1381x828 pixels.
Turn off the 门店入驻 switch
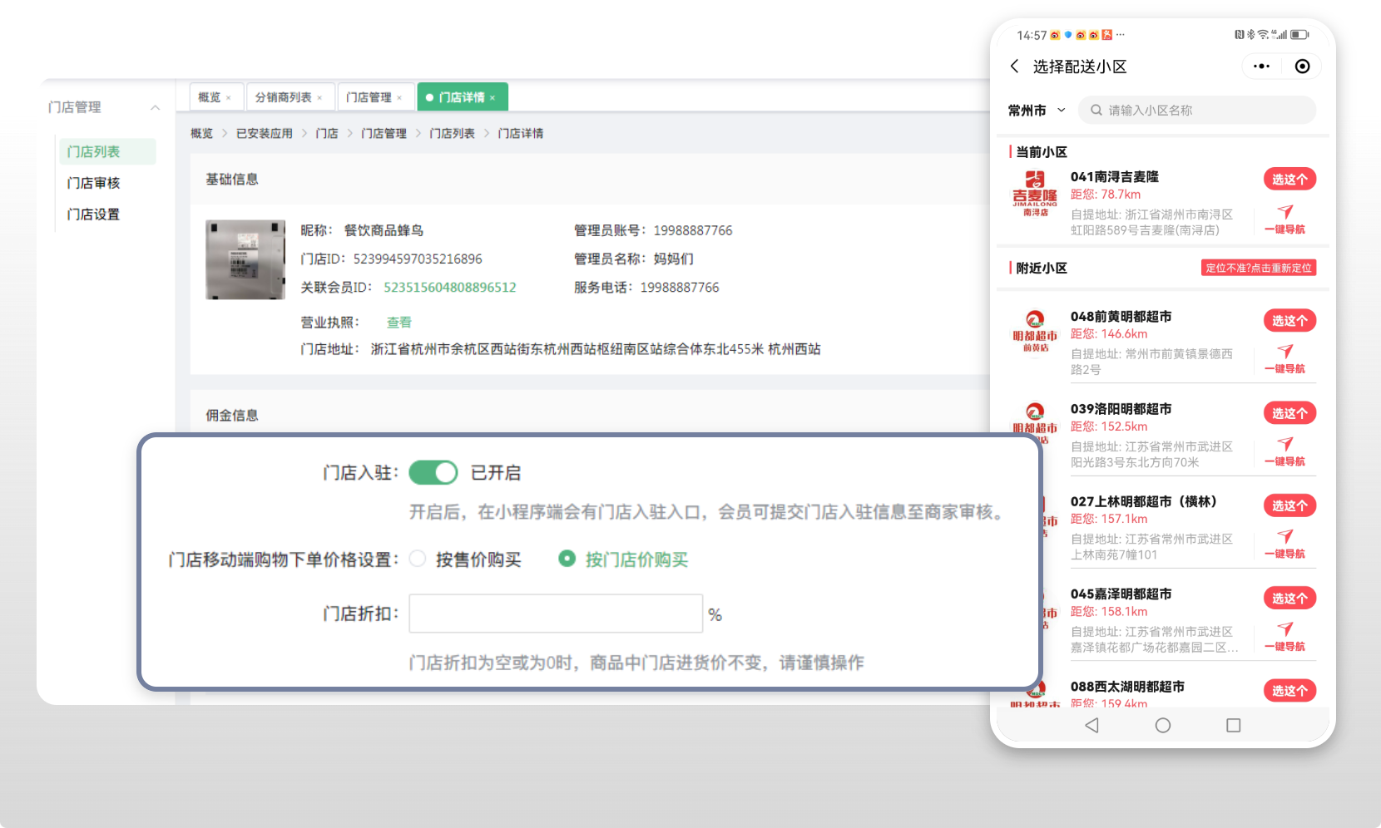(433, 473)
